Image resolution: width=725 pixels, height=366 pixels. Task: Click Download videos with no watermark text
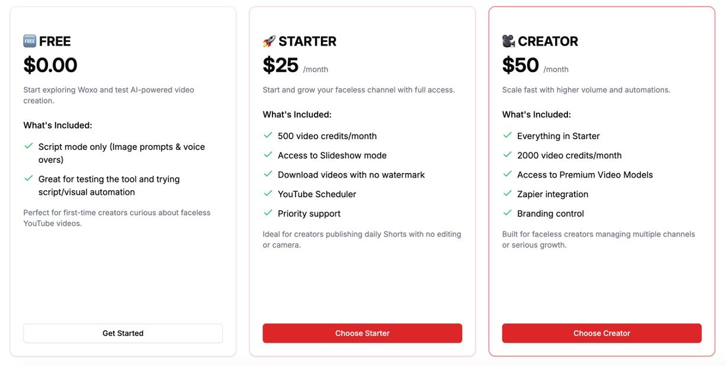point(351,175)
